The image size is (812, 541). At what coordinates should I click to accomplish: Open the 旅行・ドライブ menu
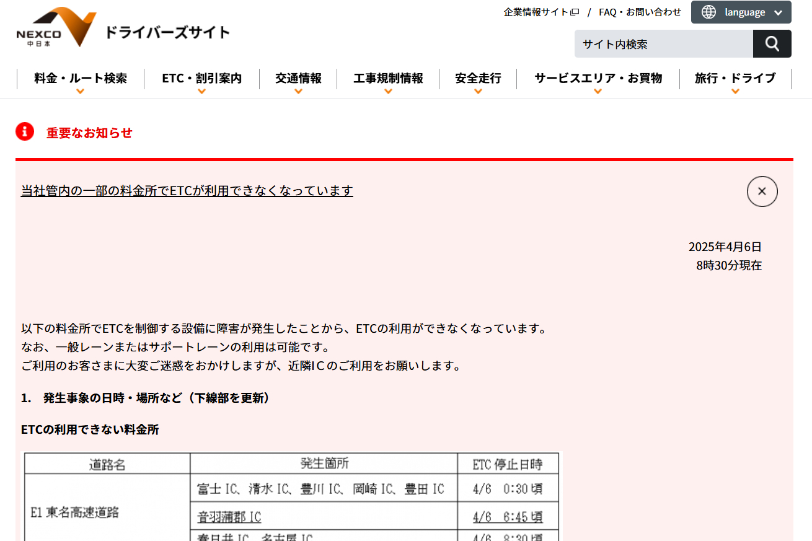(x=735, y=79)
